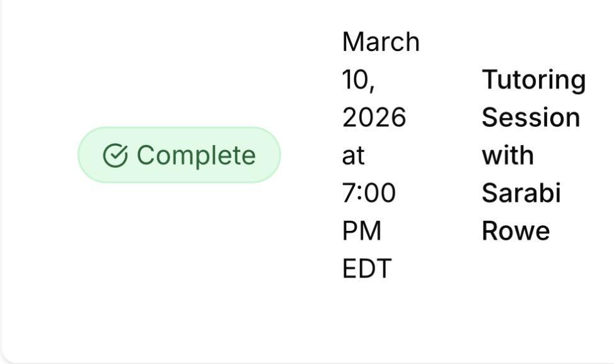
Task: Click the time "7:00" in the date
Action: (x=369, y=193)
